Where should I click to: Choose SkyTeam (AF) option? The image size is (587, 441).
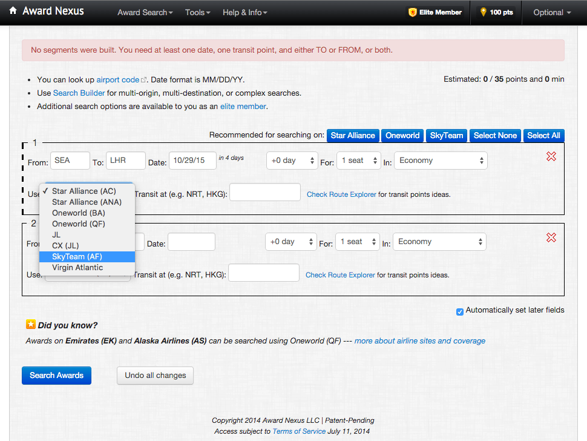[87, 257]
